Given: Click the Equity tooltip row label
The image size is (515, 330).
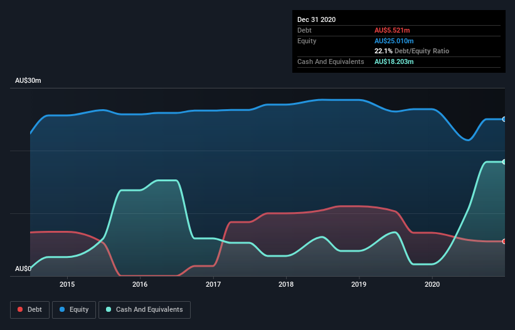Looking at the screenshot, I should (307, 41).
